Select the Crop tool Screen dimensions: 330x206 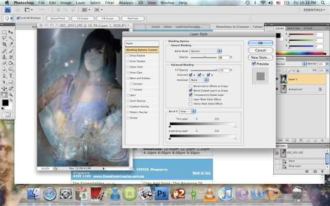click(4, 44)
